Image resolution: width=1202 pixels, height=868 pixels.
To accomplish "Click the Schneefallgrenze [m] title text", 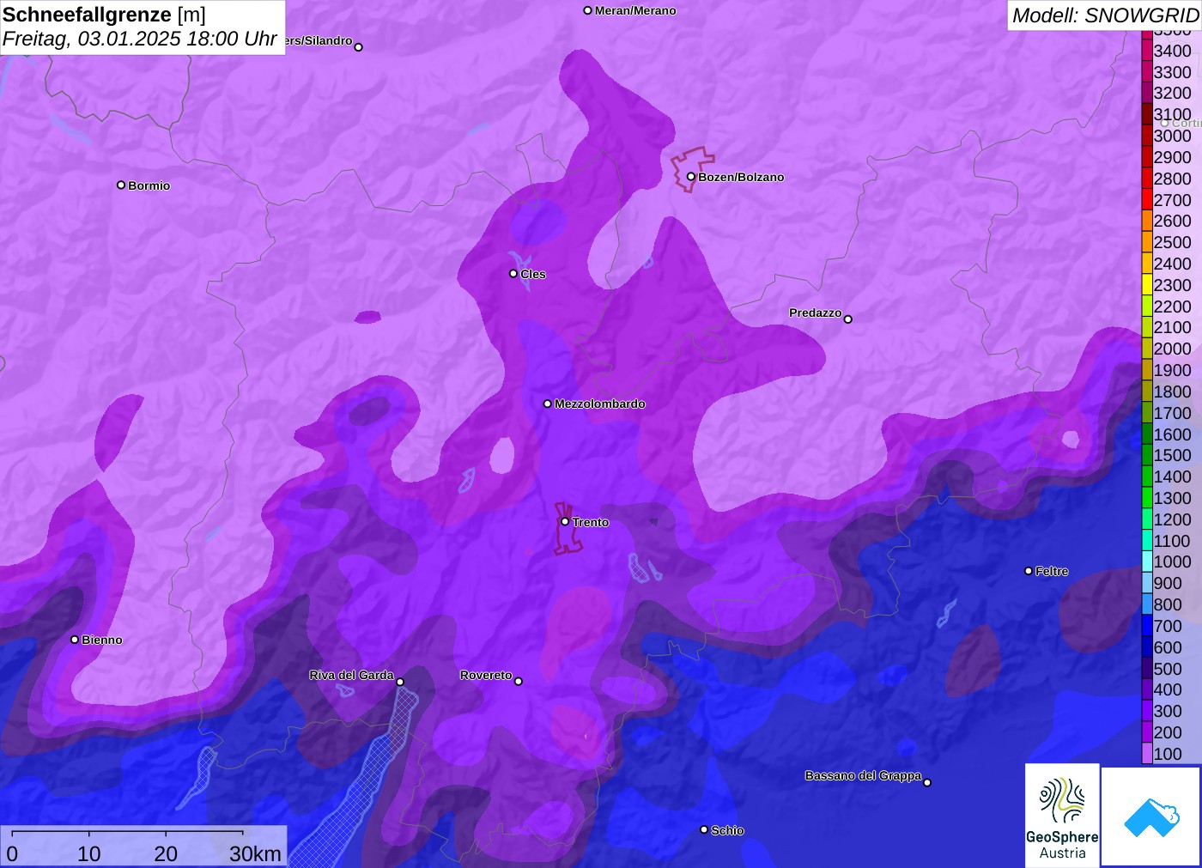I will 104,15.
